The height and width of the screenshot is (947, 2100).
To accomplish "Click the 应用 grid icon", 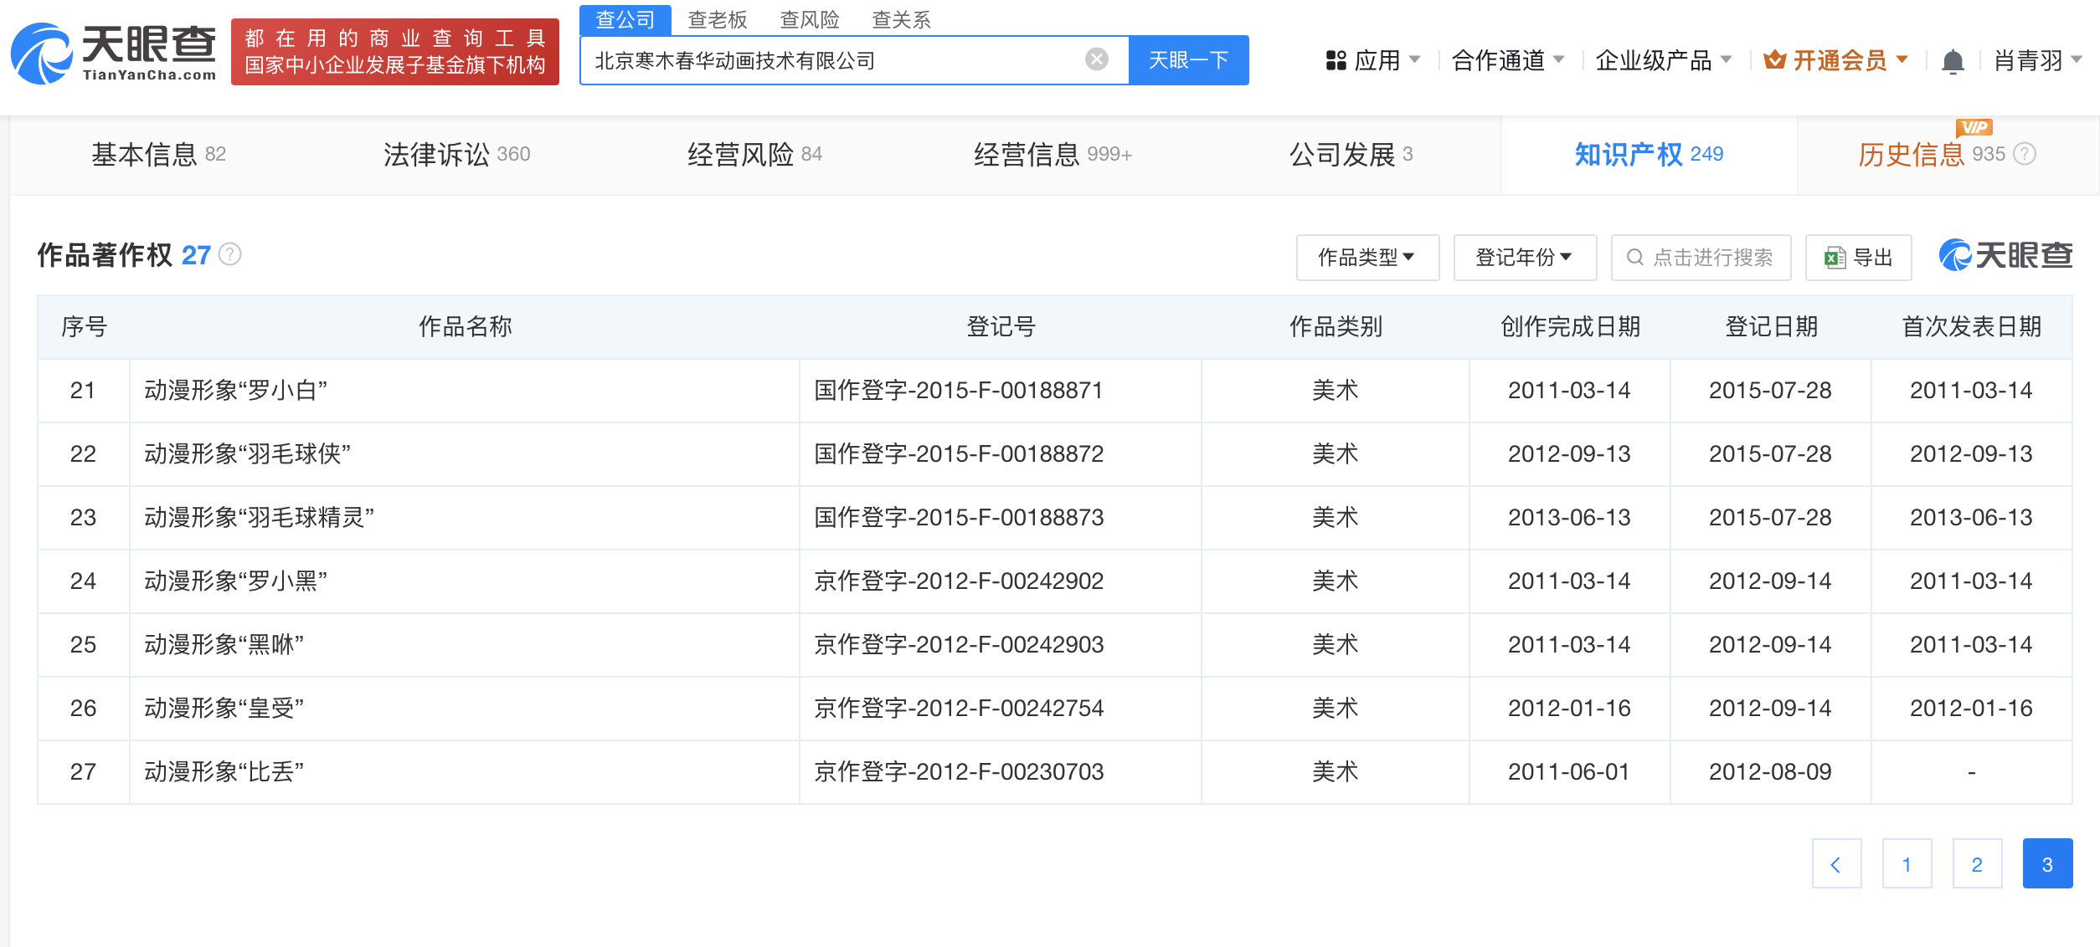I will (x=1336, y=60).
